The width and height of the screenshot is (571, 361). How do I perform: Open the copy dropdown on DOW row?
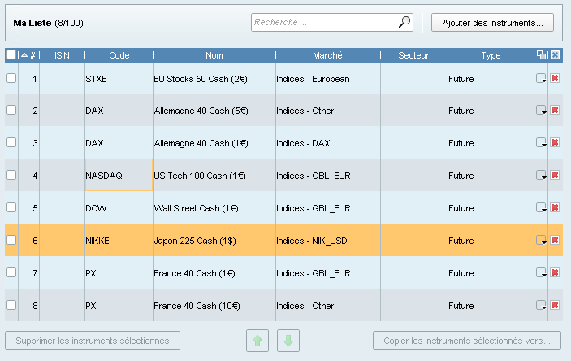coord(541,208)
